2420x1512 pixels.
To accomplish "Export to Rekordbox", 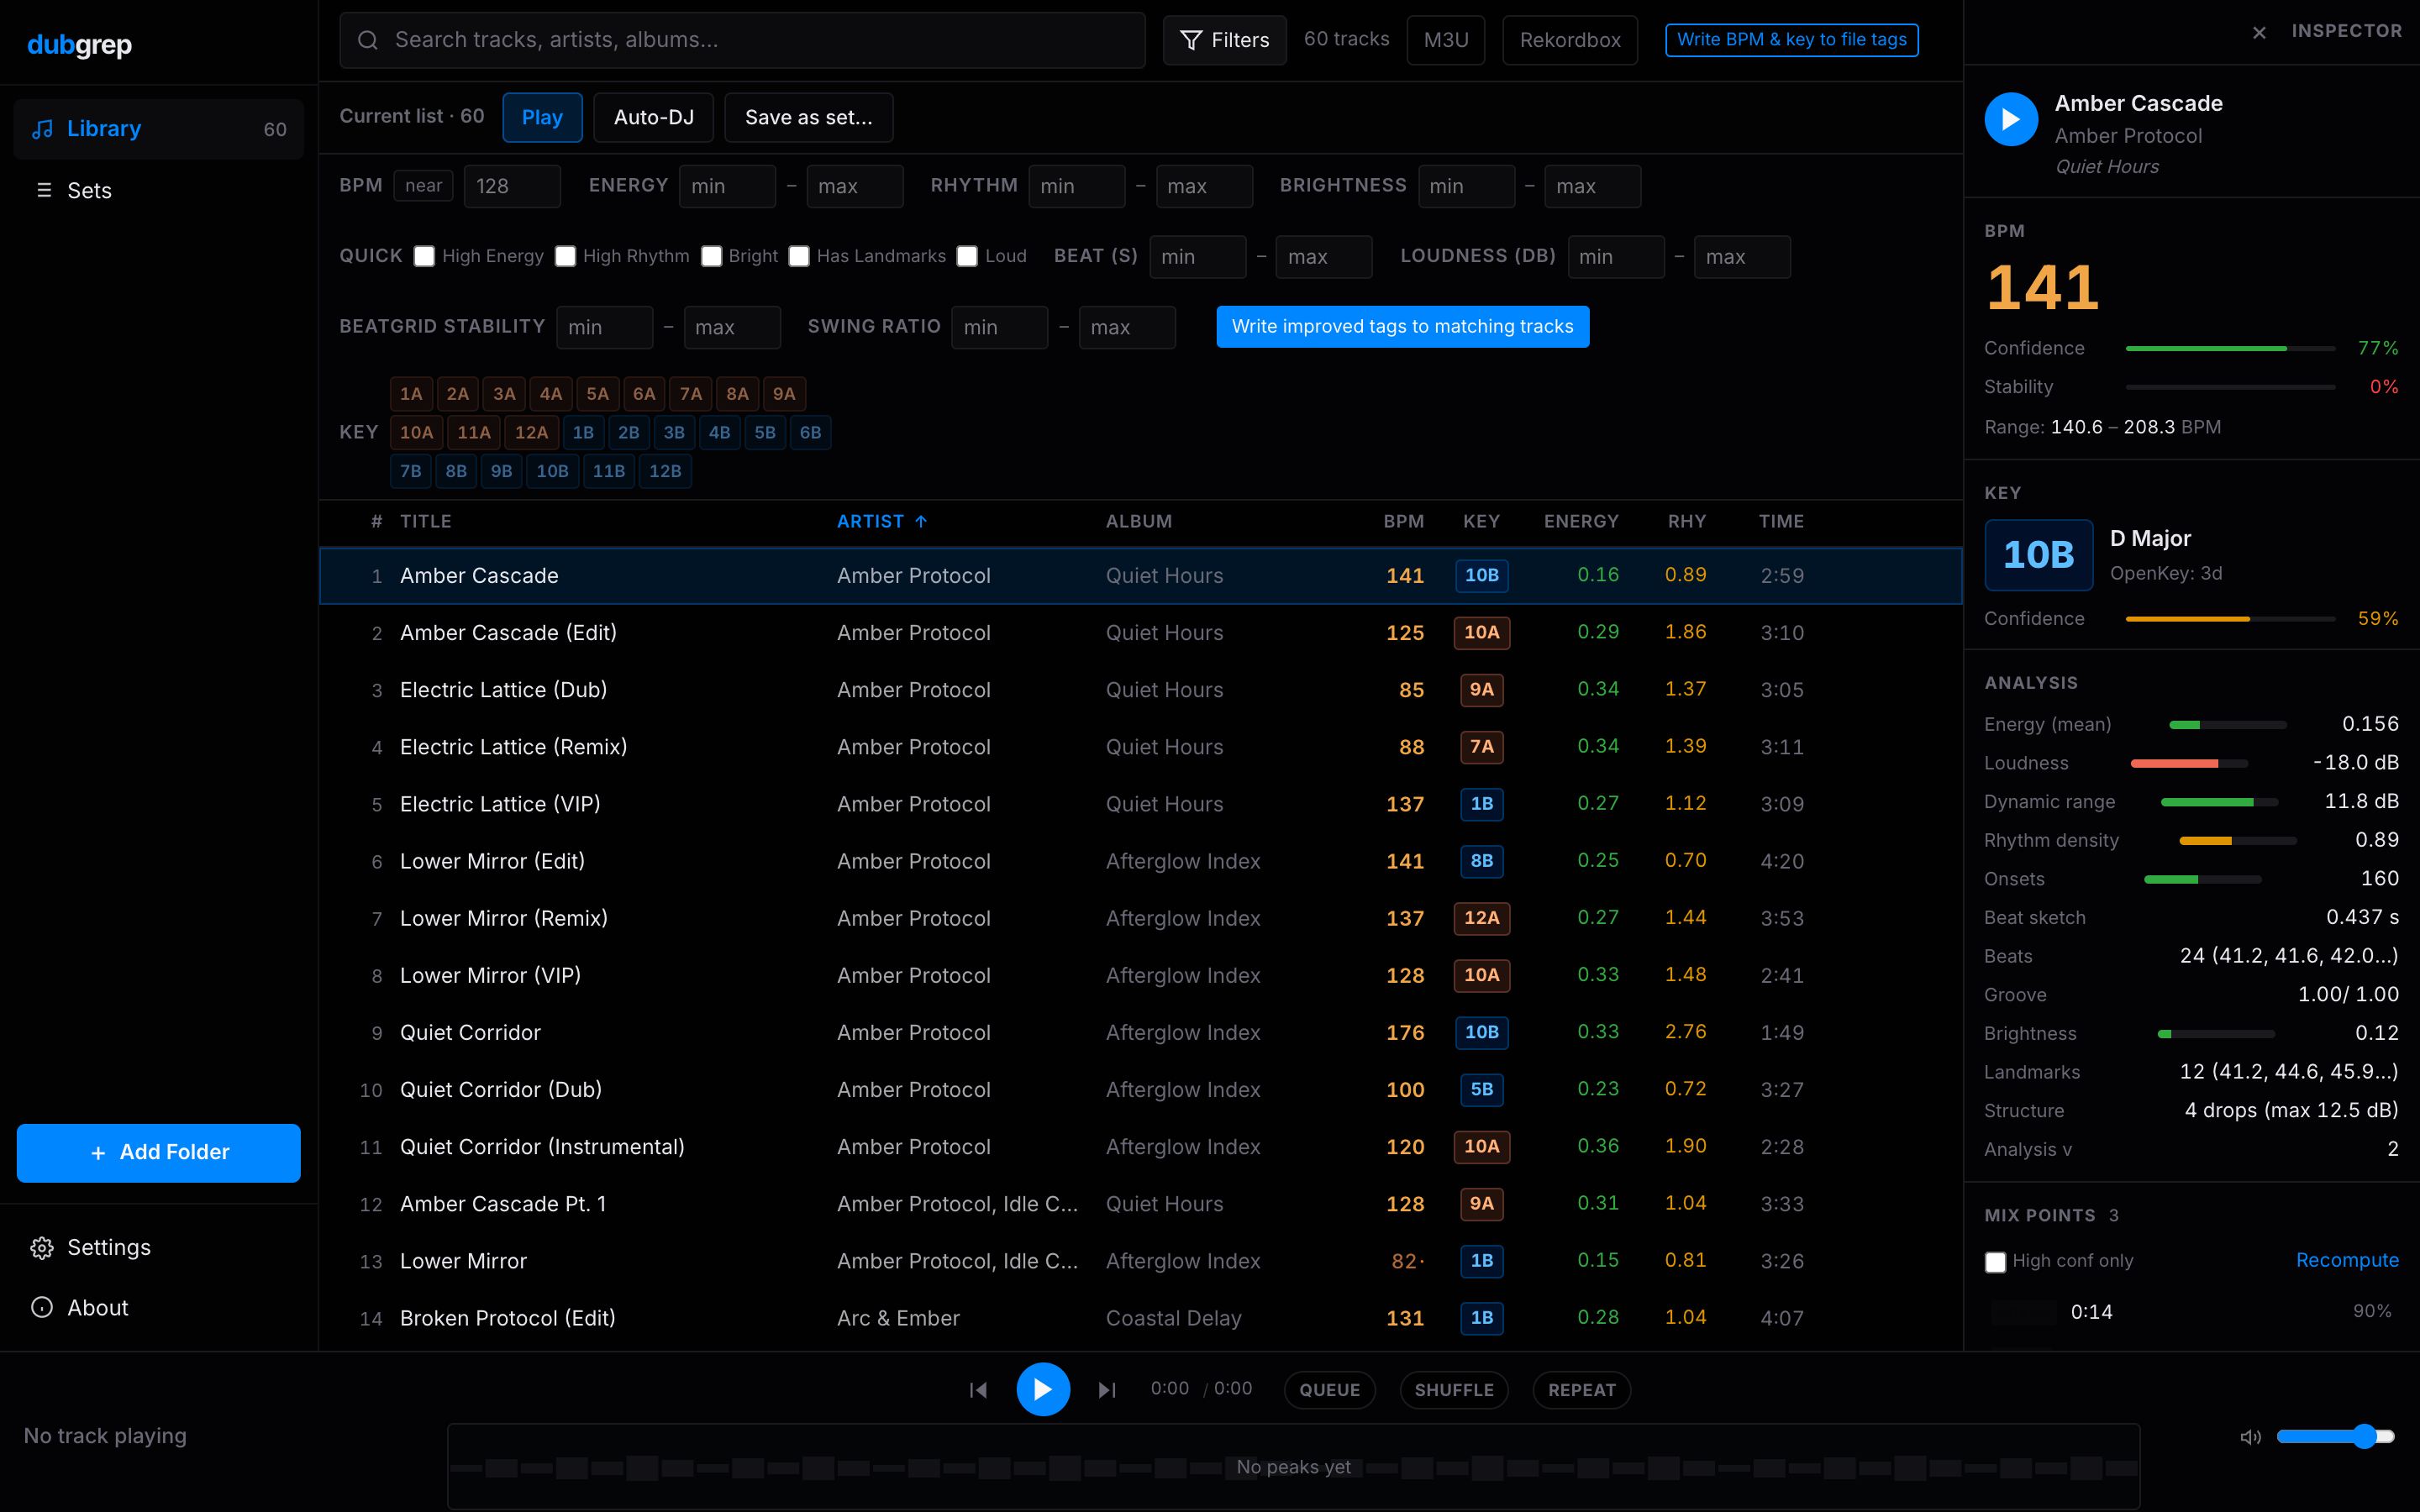I will (x=1570, y=40).
